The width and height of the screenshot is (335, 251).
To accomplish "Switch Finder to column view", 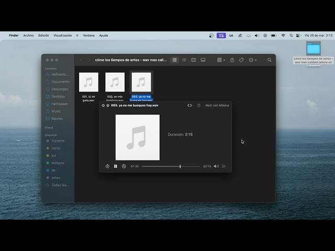I will tap(193, 60).
